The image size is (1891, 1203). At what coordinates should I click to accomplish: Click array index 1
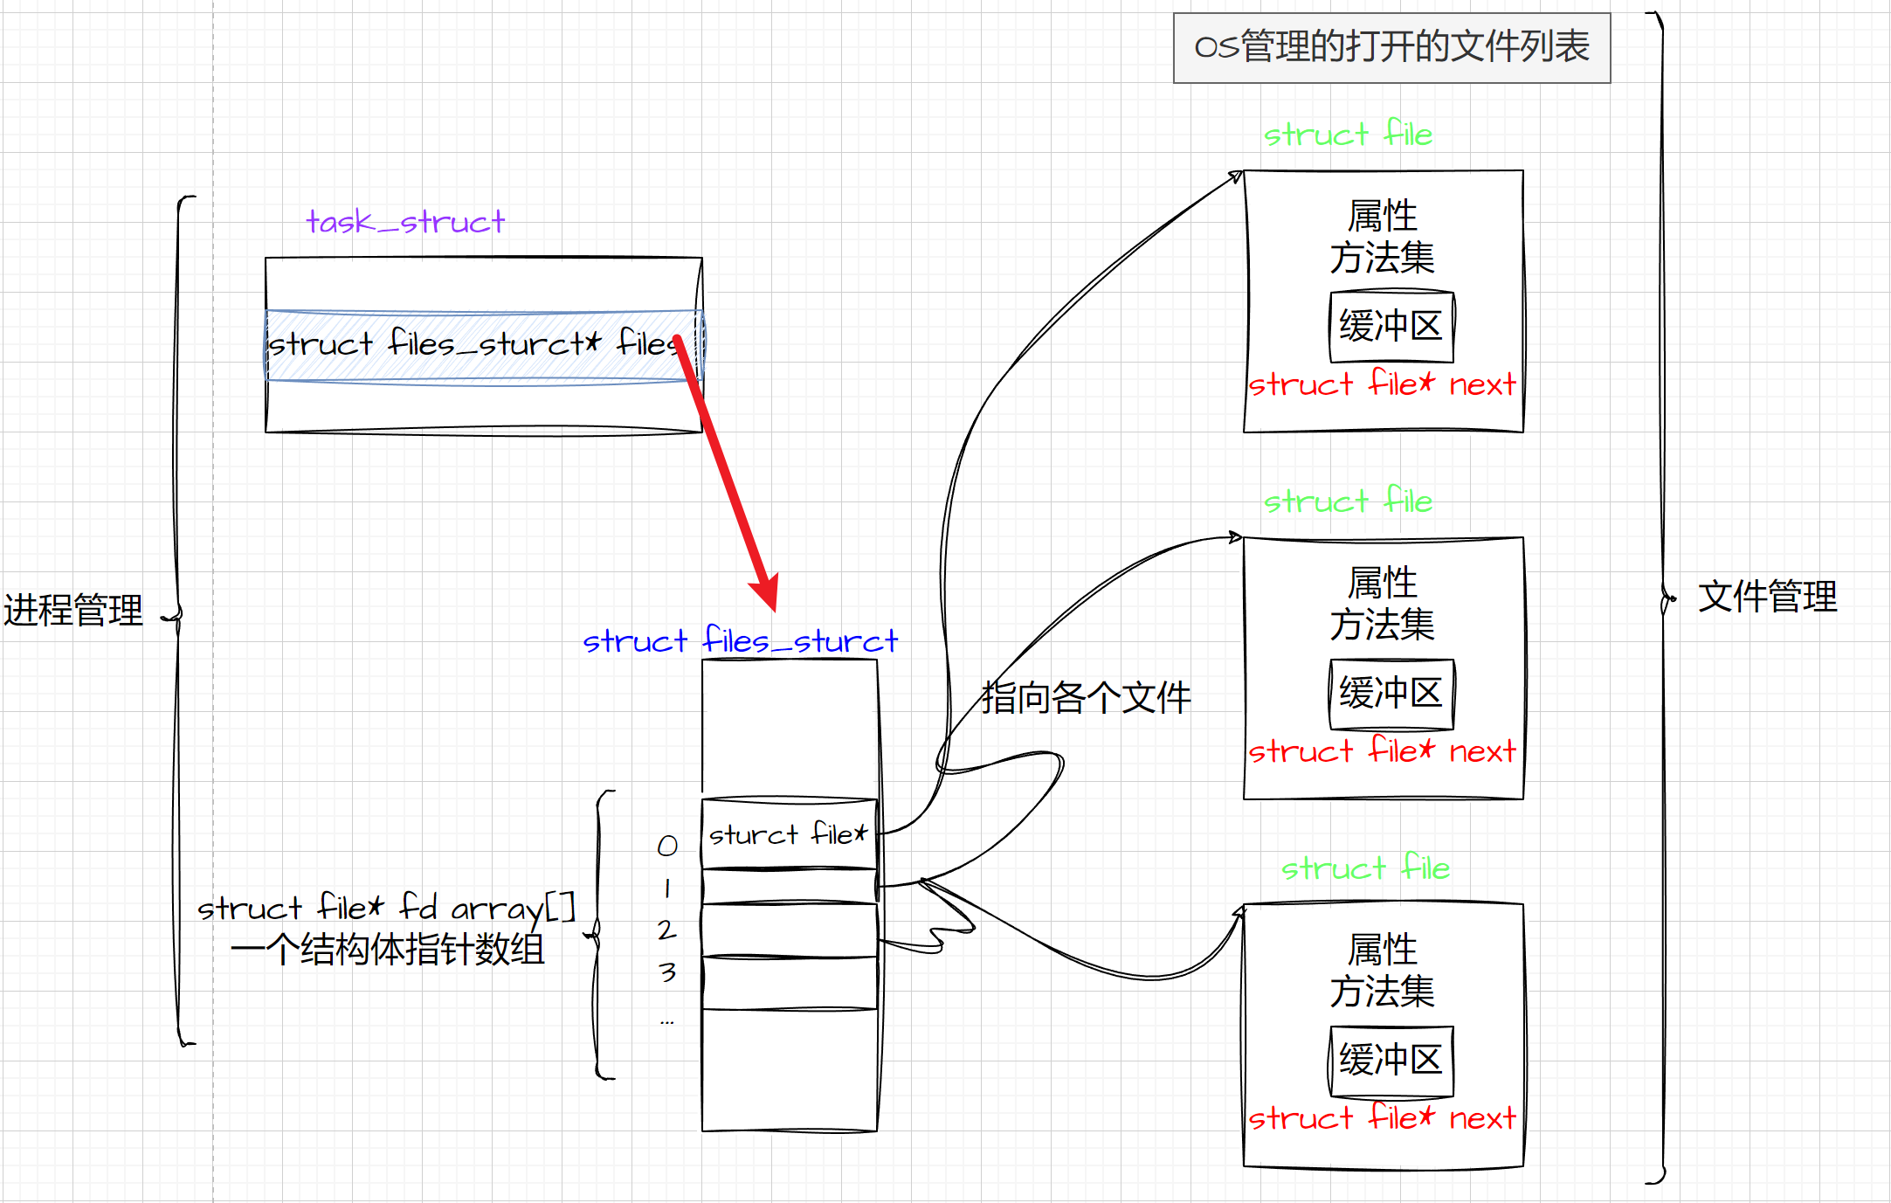(x=667, y=888)
